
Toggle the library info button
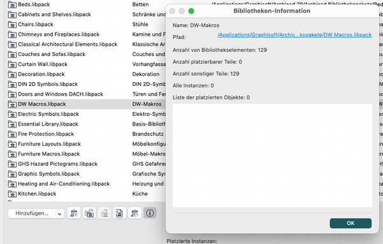(x=150, y=213)
